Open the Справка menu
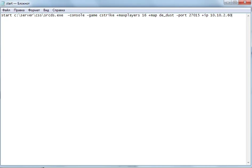 pos(58,10)
